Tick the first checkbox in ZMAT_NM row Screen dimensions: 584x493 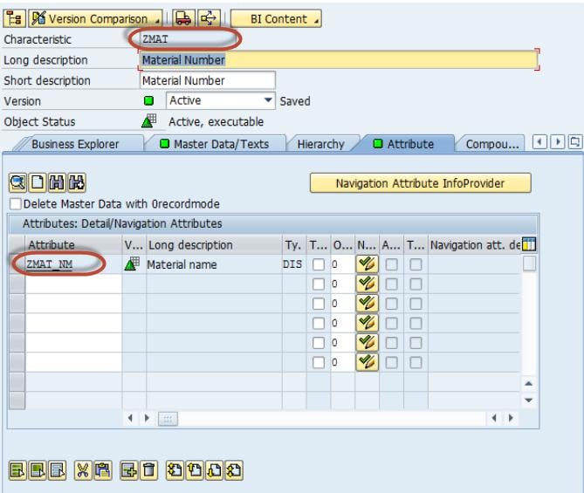pyautogui.click(x=319, y=264)
